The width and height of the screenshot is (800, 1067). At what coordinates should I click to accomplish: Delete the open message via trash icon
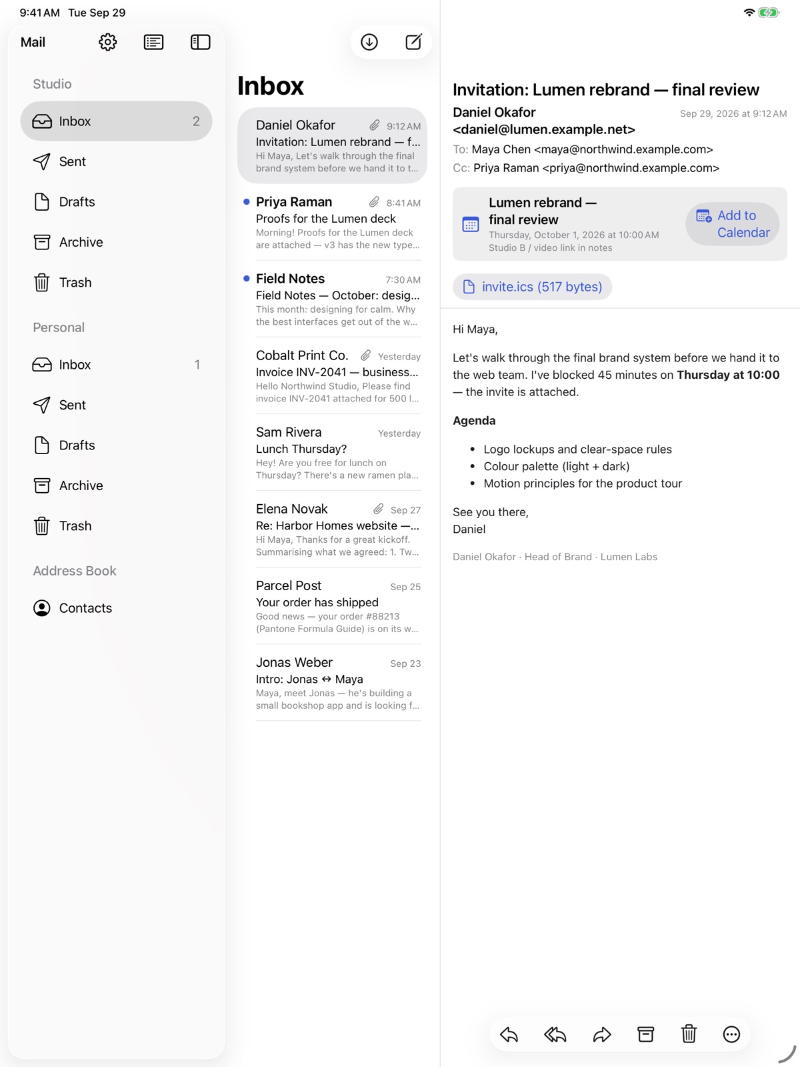(689, 1034)
